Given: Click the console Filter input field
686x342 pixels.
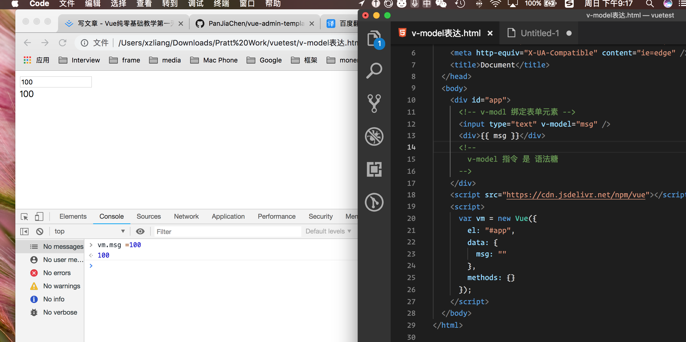Looking at the screenshot, I should click(x=227, y=232).
